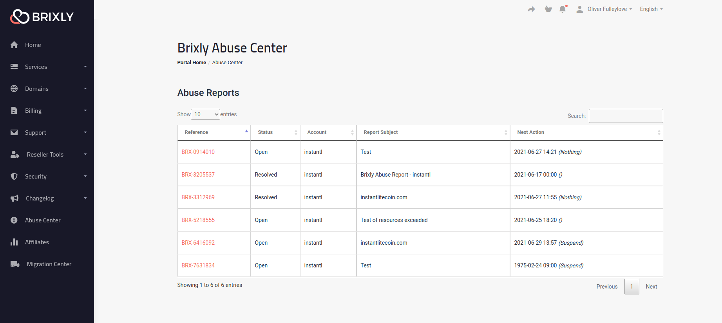Click the Home house icon in sidebar
This screenshot has height=323, width=722.
coord(14,45)
